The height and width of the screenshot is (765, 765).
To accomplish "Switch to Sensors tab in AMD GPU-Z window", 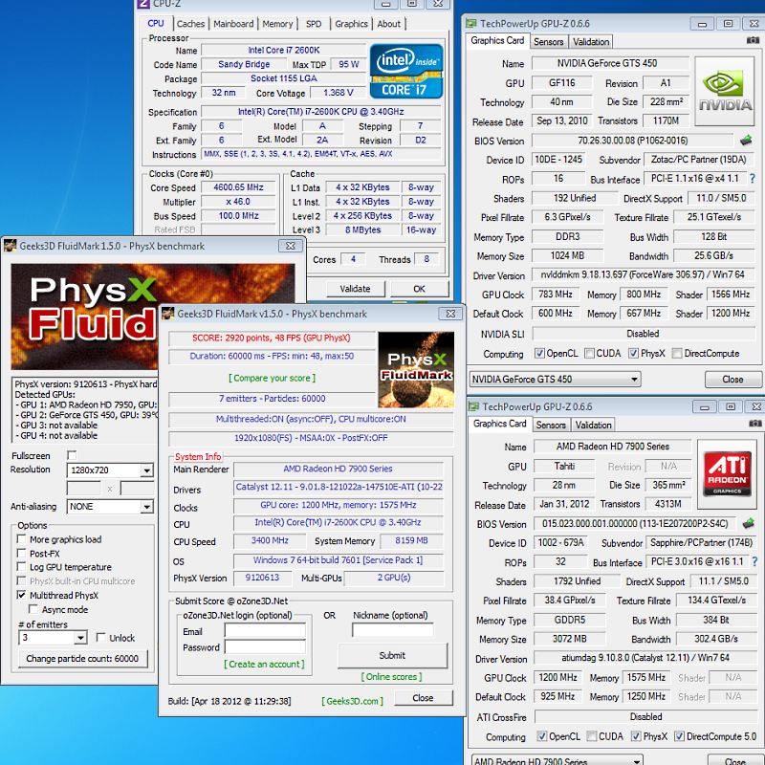I will (x=551, y=425).
